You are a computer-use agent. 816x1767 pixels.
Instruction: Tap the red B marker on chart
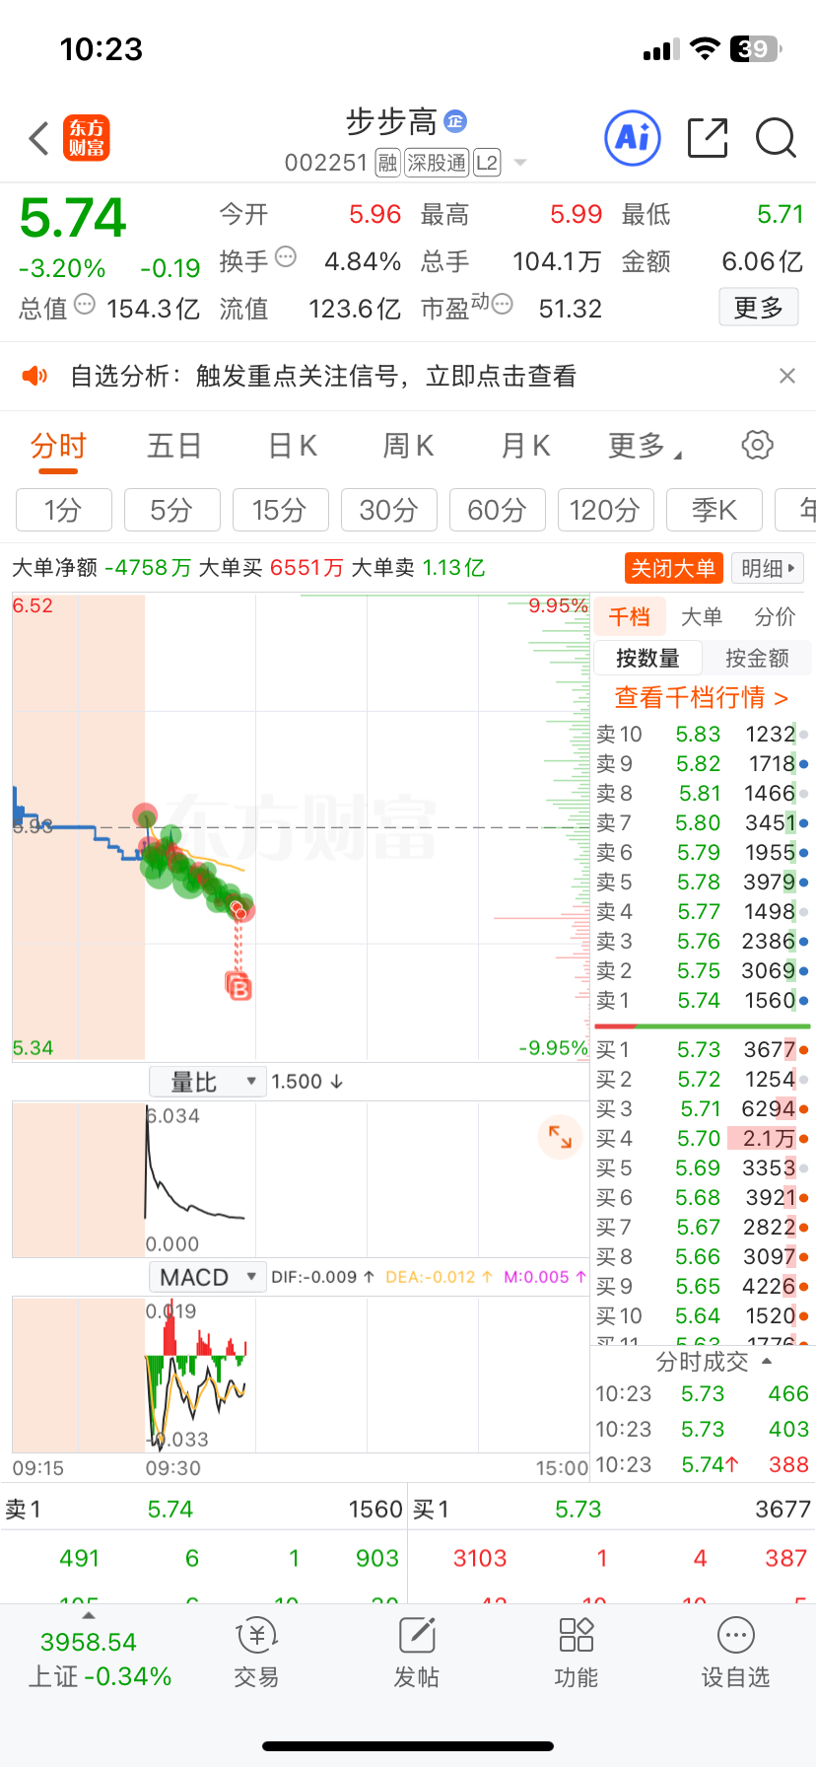tap(238, 986)
